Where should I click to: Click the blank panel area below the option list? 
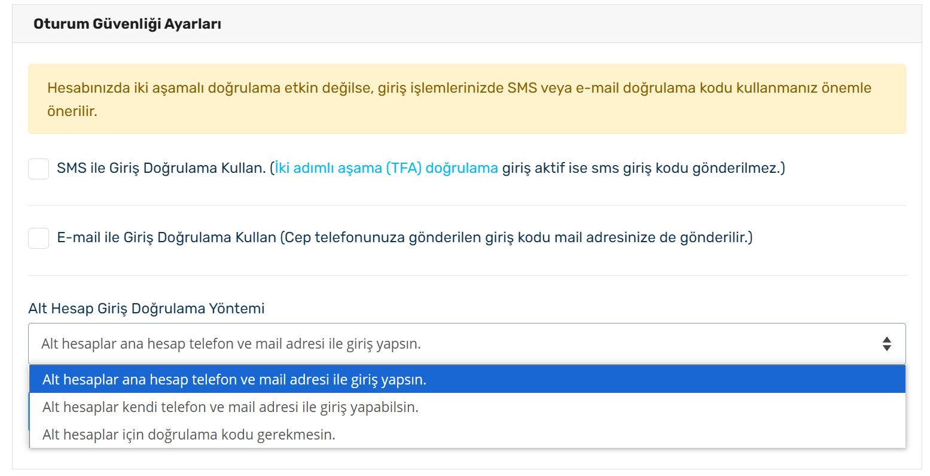[x=466, y=459]
